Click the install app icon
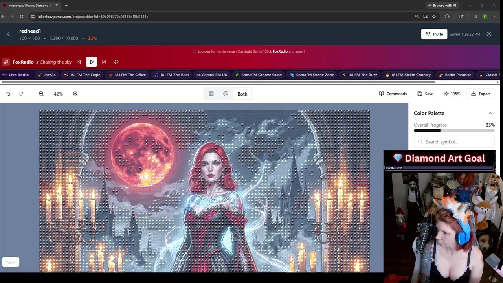Viewport: 503px width, 283px height. click(426, 17)
